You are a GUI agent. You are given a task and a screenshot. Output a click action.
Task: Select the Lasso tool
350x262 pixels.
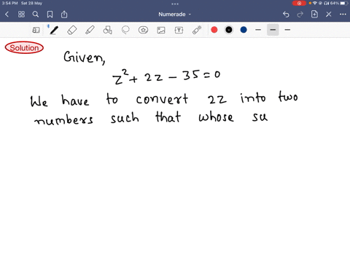click(125, 30)
